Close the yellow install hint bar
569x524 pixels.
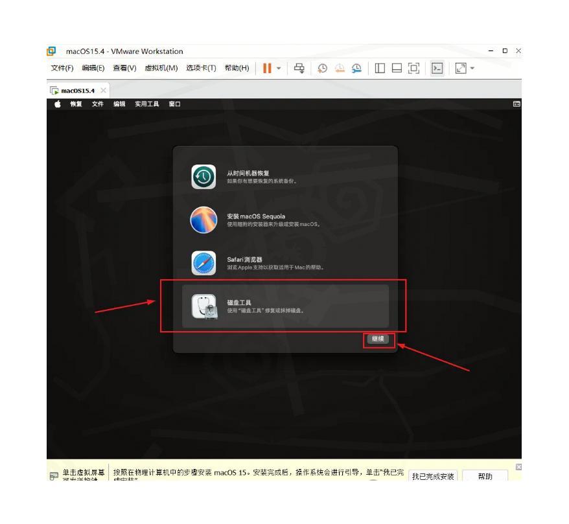(x=518, y=467)
